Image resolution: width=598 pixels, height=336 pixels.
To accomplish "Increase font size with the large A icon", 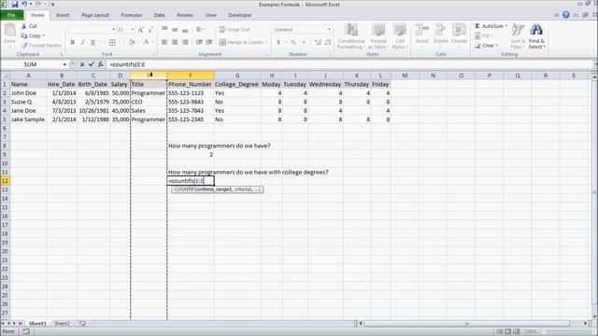I will pyautogui.click(x=141, y=29).
